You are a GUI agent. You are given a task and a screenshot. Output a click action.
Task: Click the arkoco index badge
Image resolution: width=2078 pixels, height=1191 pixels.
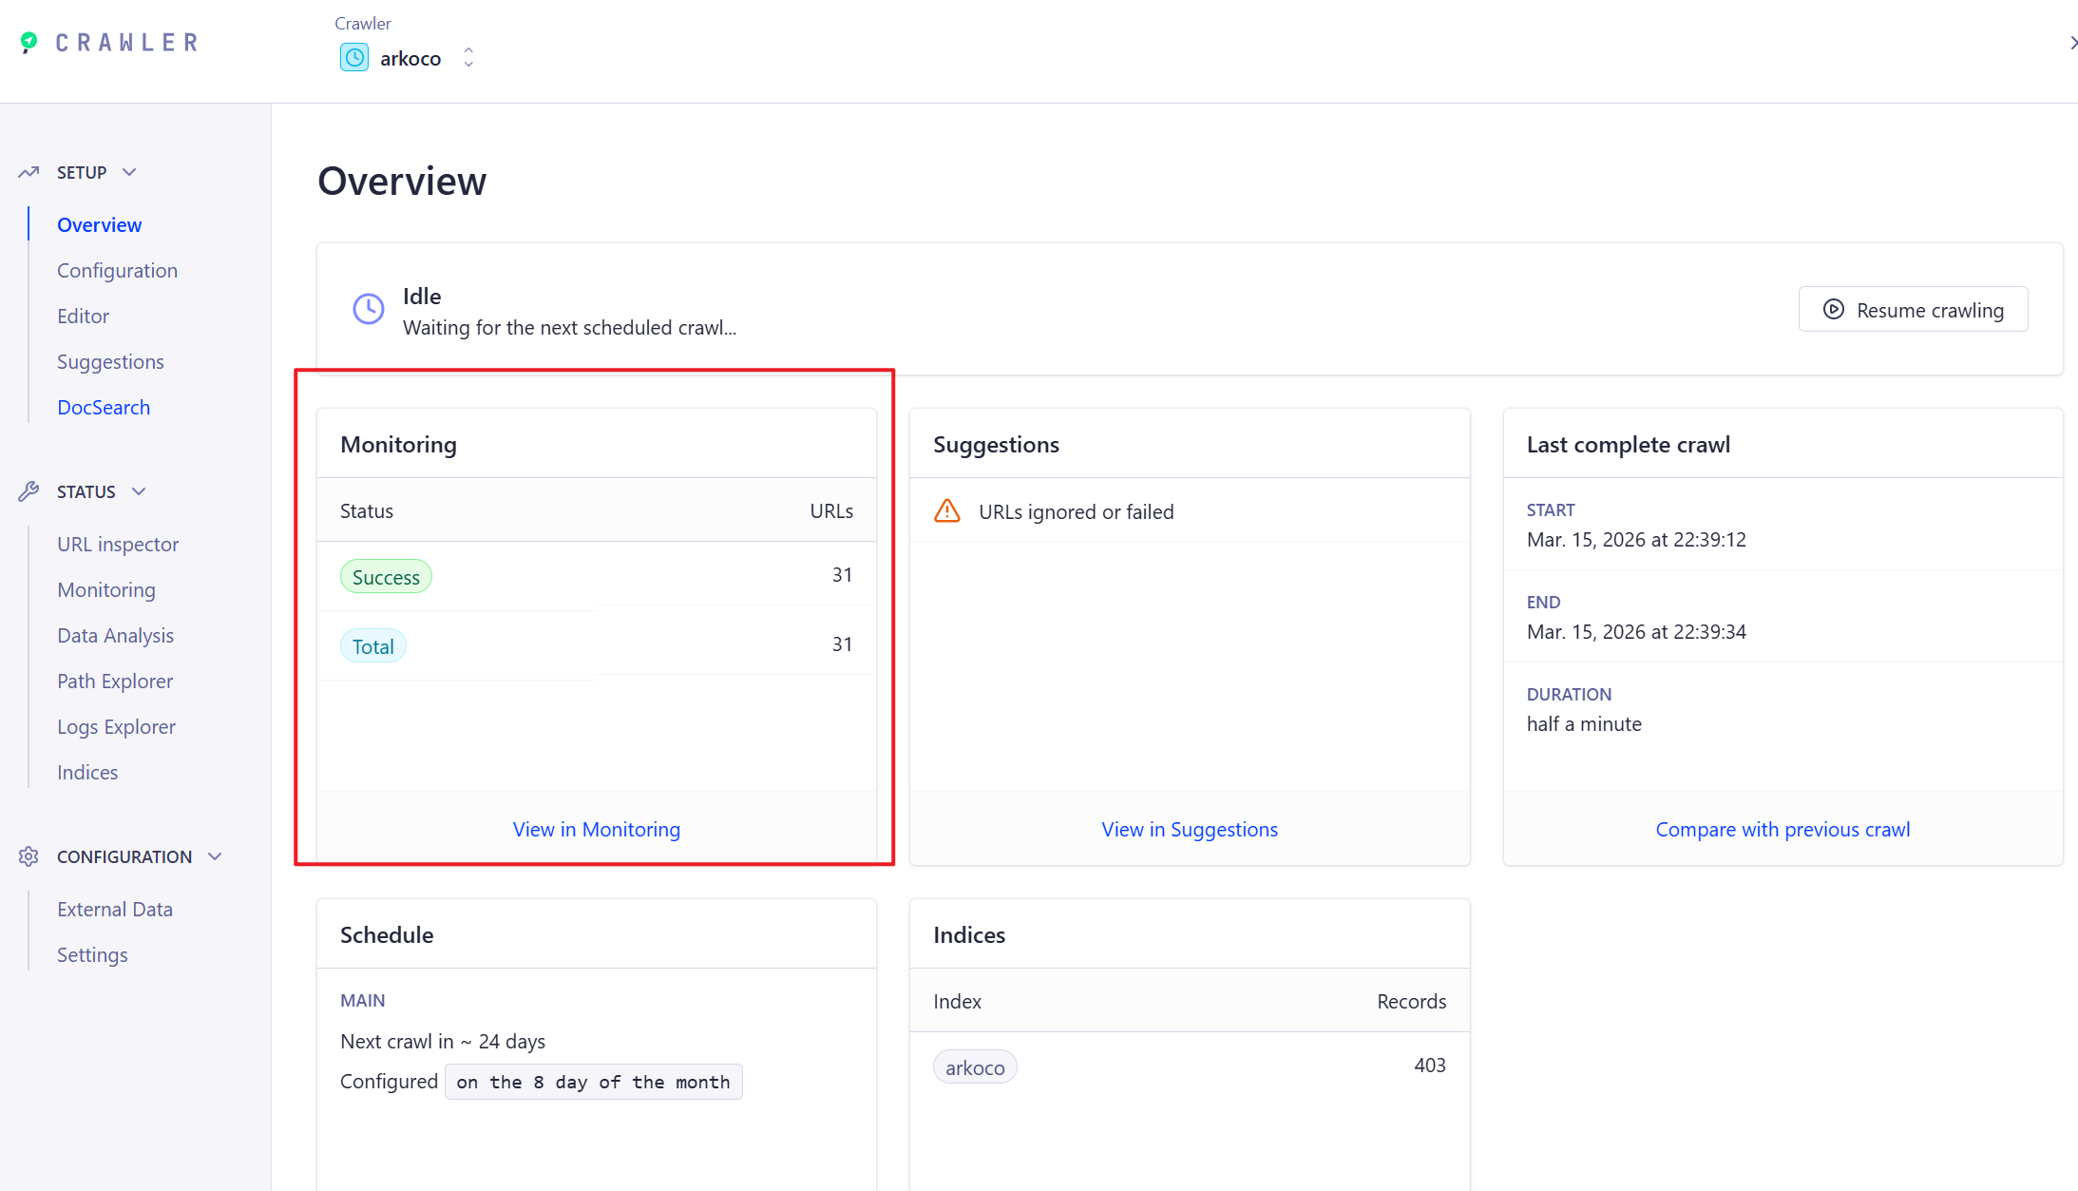[975, 1067]
